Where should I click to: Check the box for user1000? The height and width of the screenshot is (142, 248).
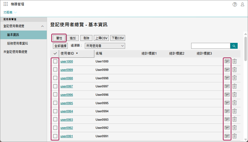pyautogui.click(x=55, y=61)
